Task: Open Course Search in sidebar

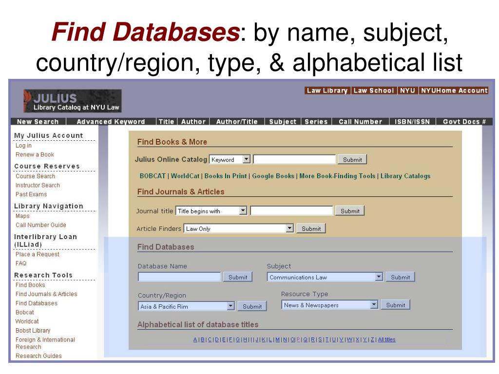Action: point(35,176)
